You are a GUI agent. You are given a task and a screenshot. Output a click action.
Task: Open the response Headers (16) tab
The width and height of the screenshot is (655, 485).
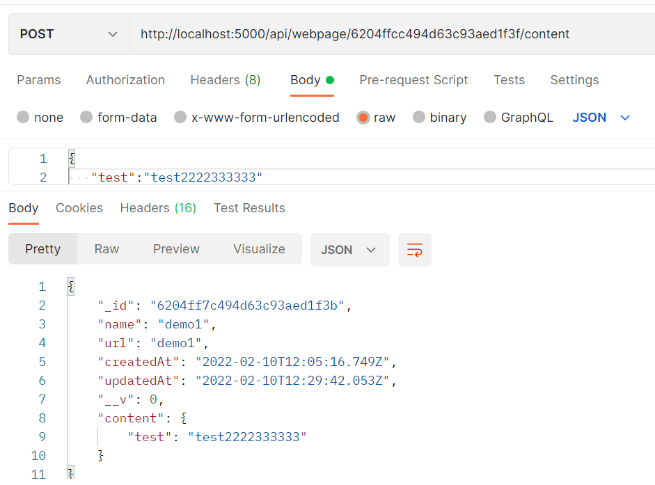pyautogui.click(x=158, y=208)
